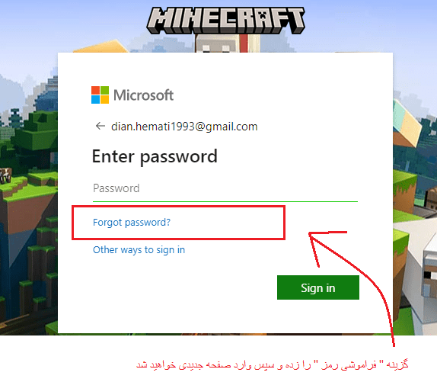The image size is (437, 382).
Task: Click the Microsoft wordmark text
Action: 144,95
